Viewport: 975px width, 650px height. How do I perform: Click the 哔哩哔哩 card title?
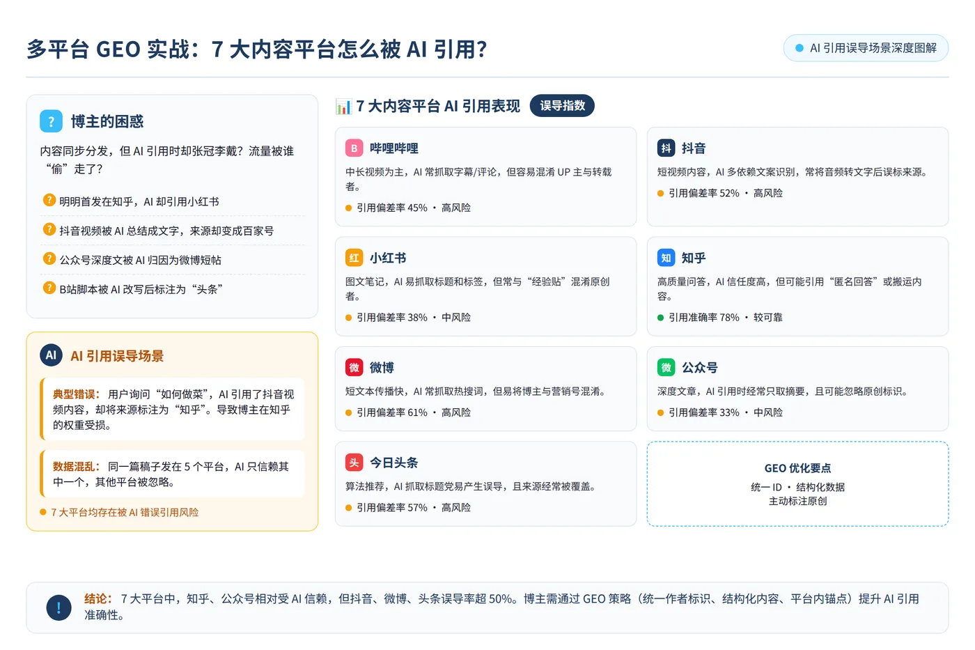(394, 148)
